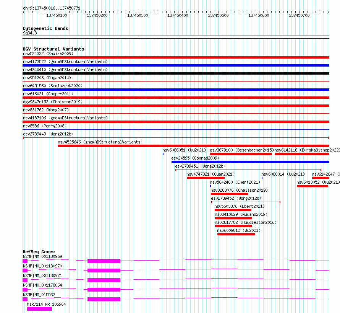The width and height of the screenshot is (340, 313).
Task: Select the nsv4173572 gnomAD variant label
Action: coord(65,62)
